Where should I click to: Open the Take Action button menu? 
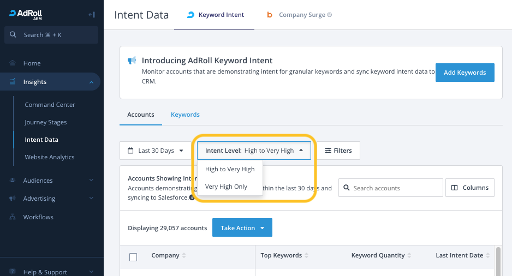coord(242,228)
